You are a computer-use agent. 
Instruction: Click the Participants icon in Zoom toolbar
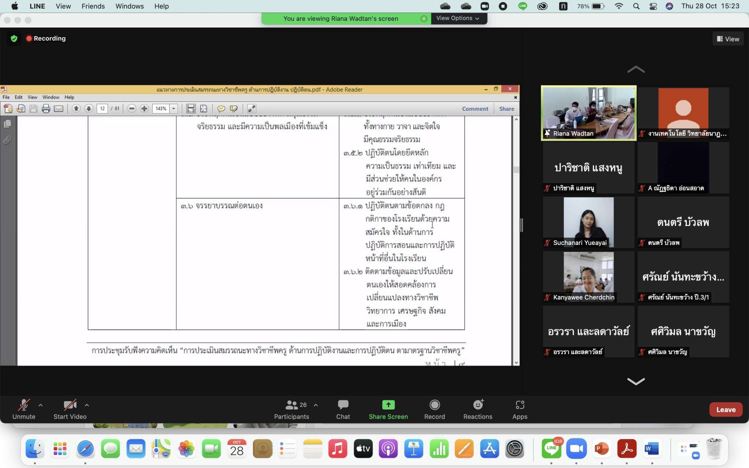click(291, 405)
